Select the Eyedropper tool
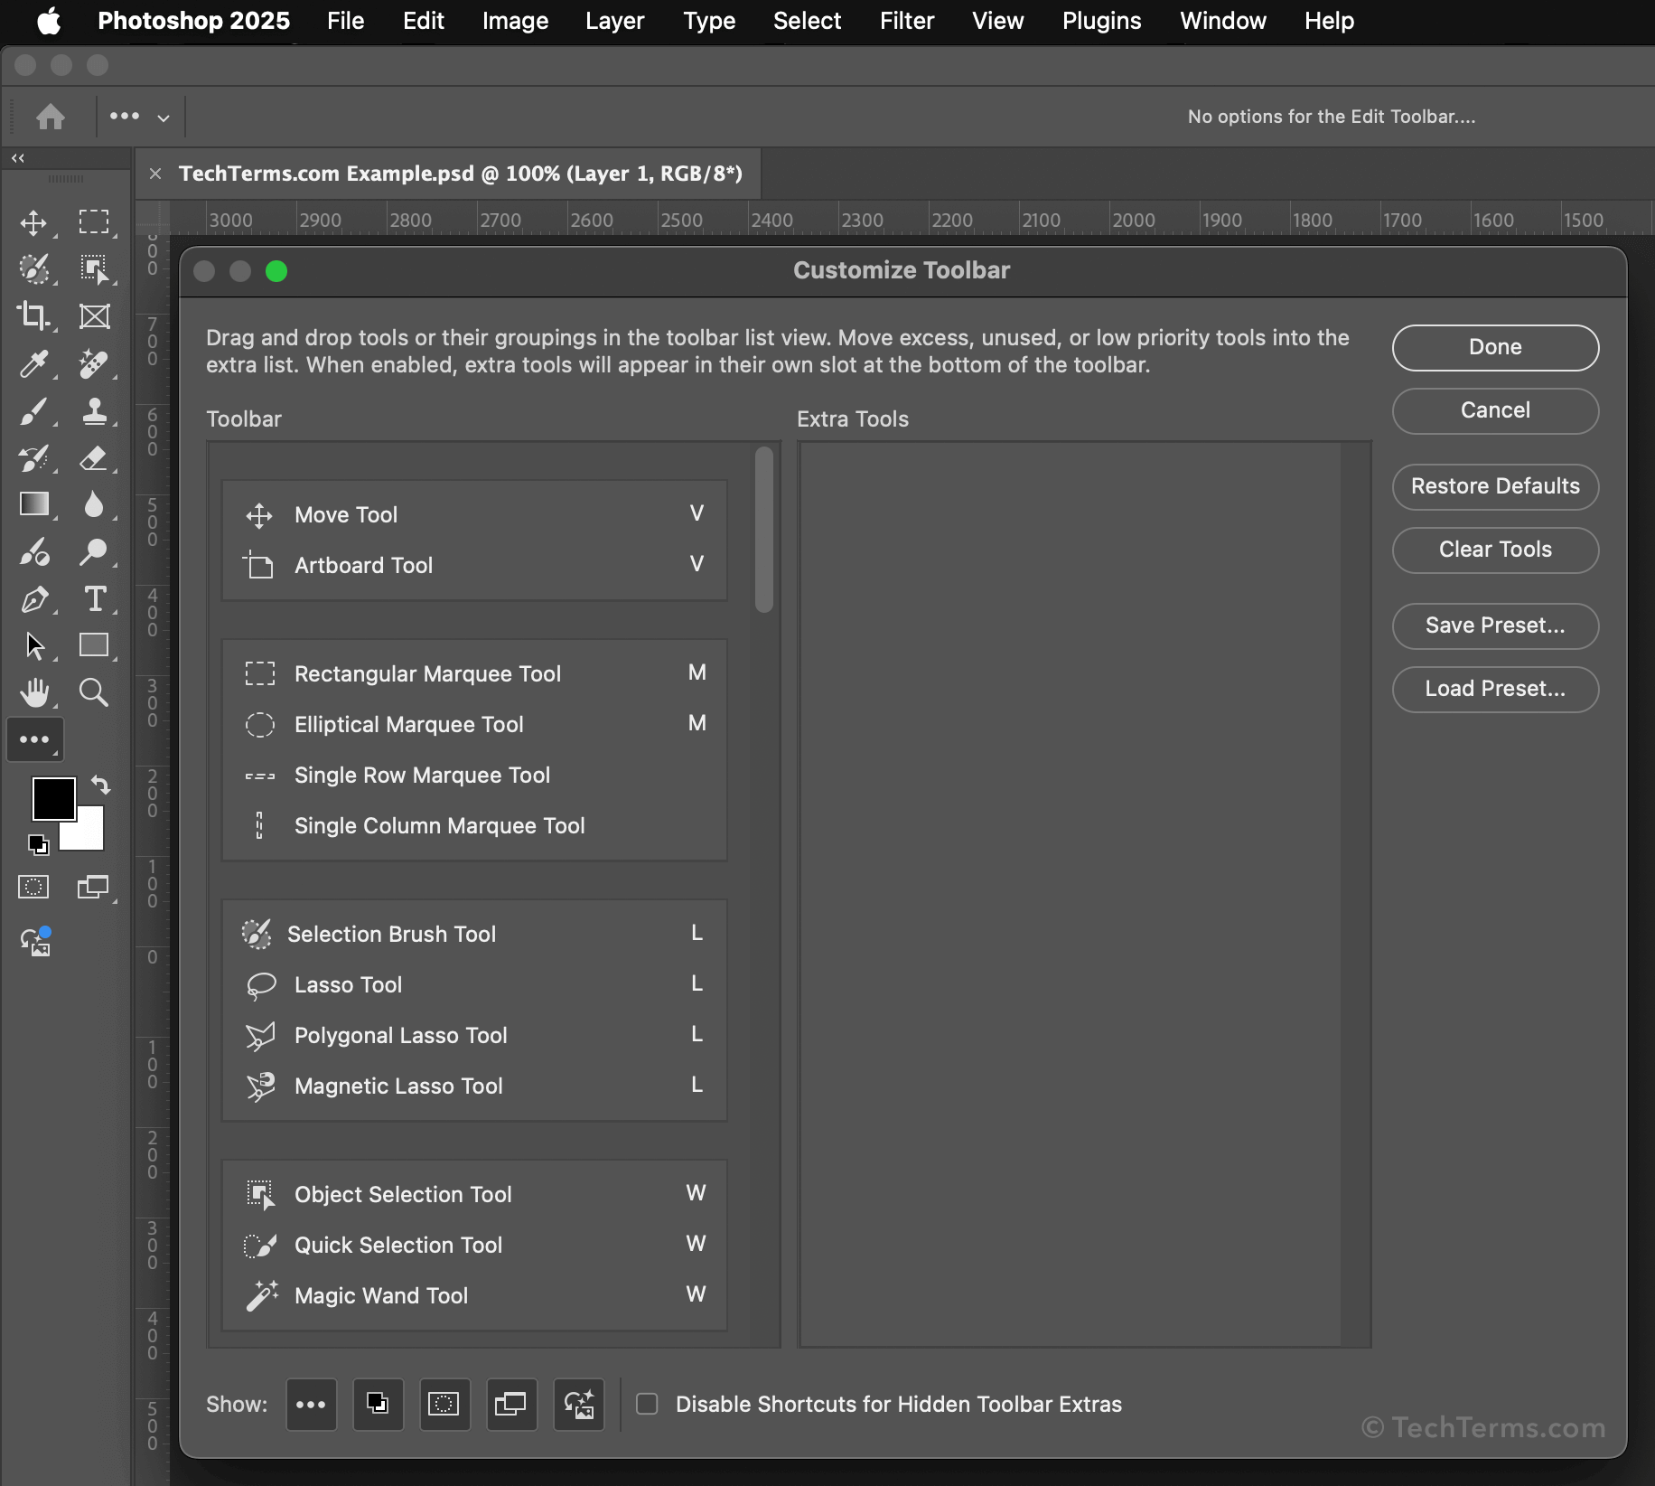1655x1486 pixels. click(33, 363)
